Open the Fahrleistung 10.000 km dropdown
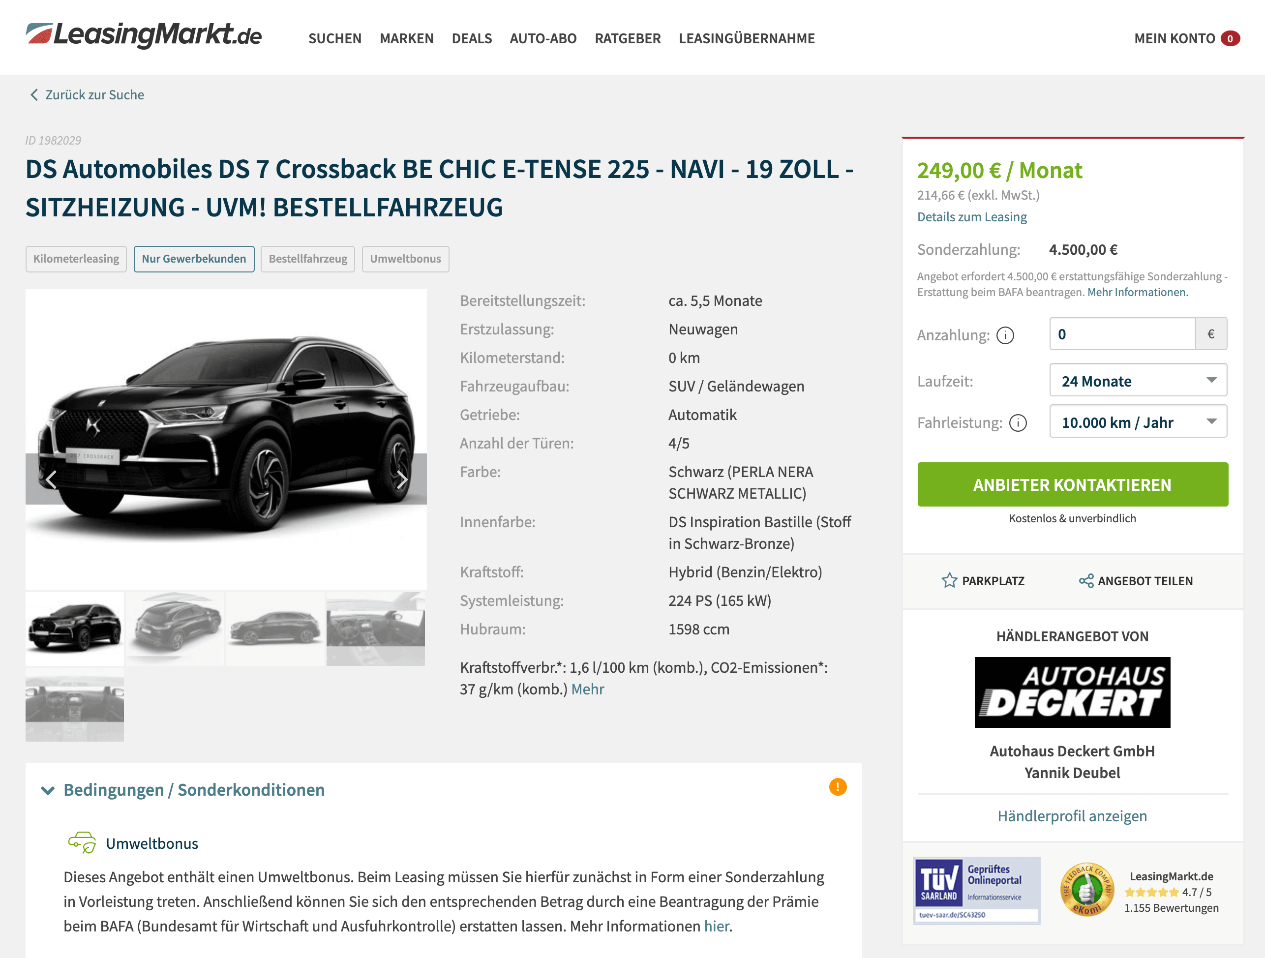This screenshot has height=958, width=1265. pos(1138,422)
